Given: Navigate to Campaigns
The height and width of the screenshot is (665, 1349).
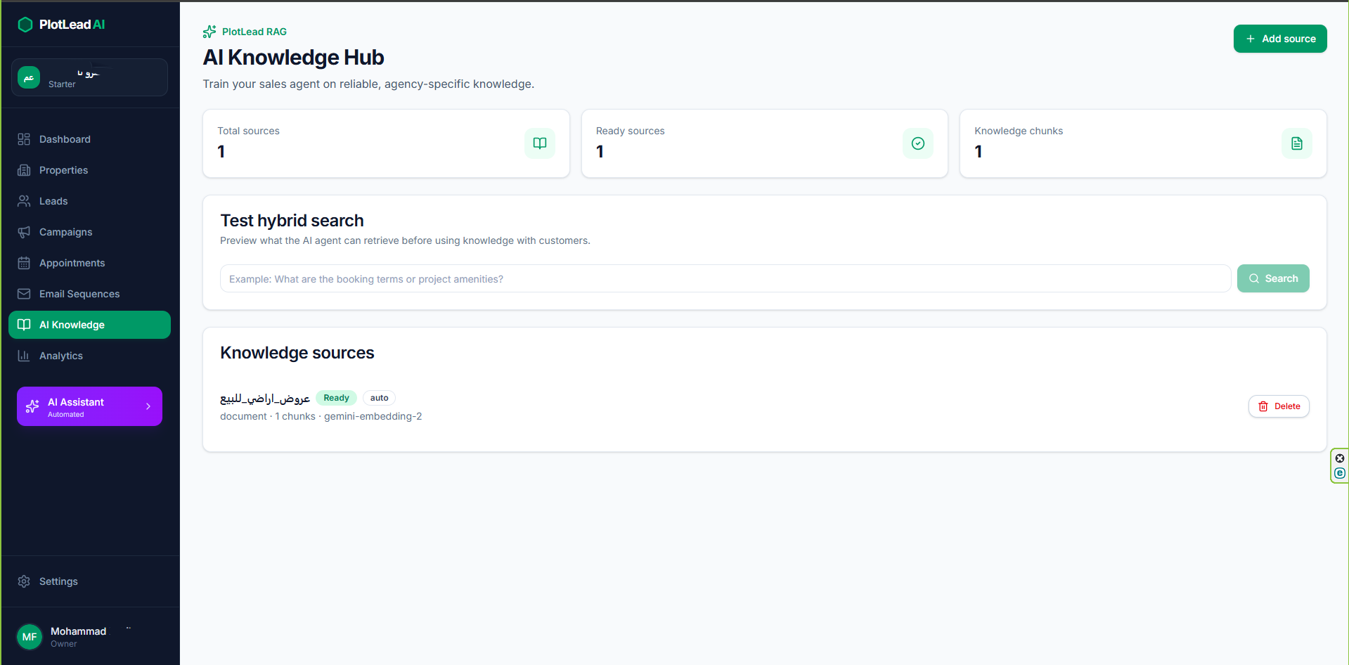Looking at the screenshot, I should pyautogui.click(x=89, y=232).
